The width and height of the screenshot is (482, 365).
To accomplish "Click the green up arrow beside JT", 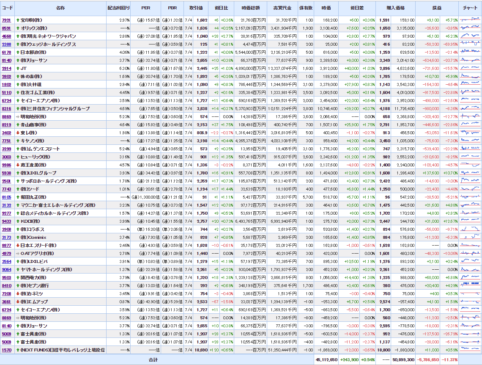I will 18,69.
